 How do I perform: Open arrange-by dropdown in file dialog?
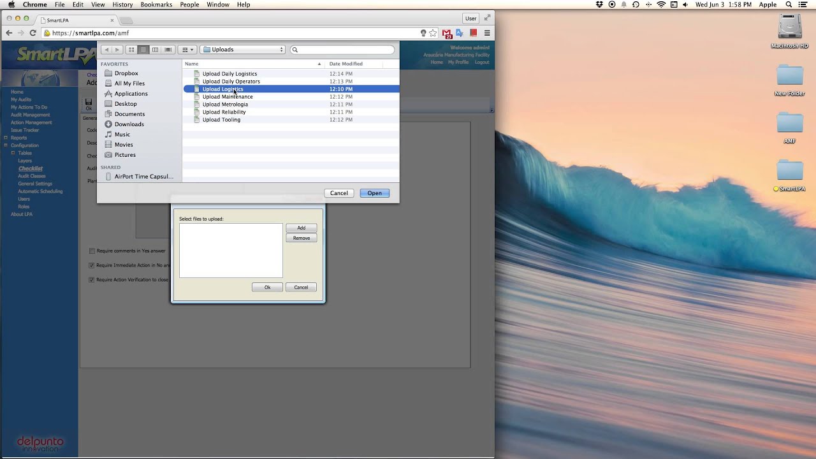(187, 50)
